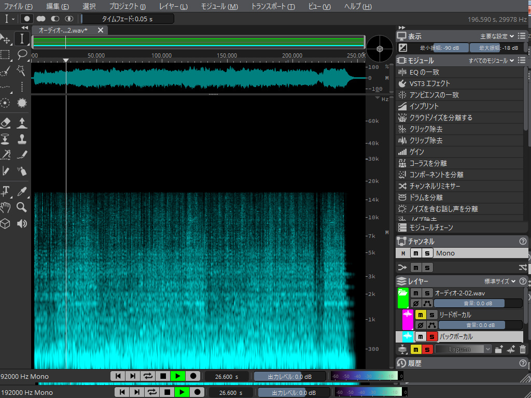This screenshot has width=531, height=398.
Task: Expand the 標準サイズ layer size dropdown
Action: click(499, 281)
